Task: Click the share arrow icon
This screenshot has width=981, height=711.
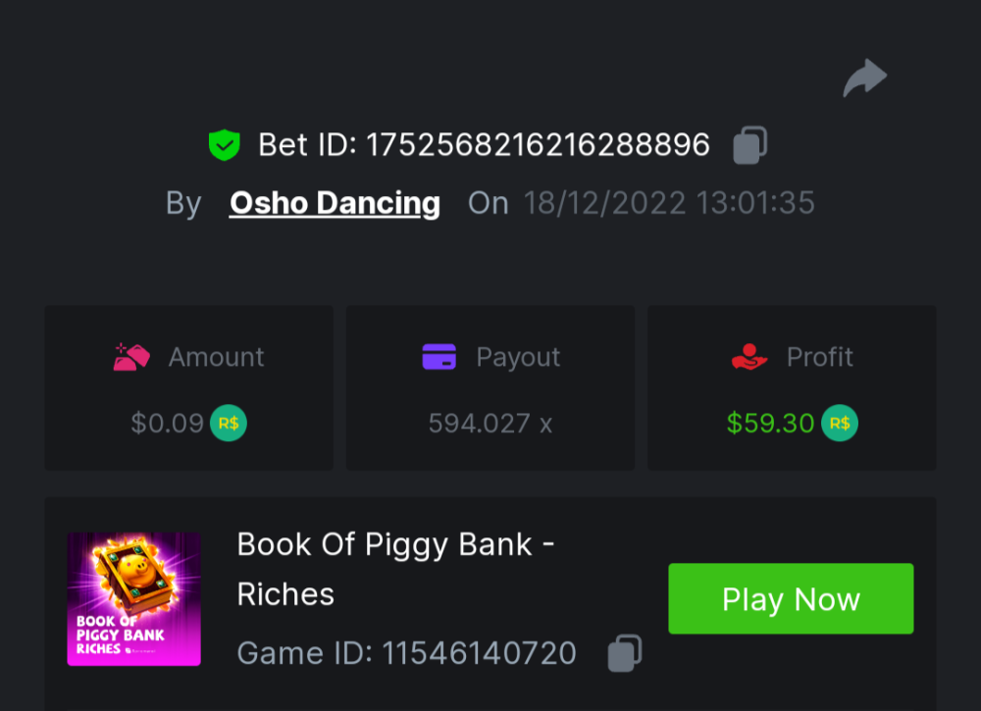Action: coord(864,78)
